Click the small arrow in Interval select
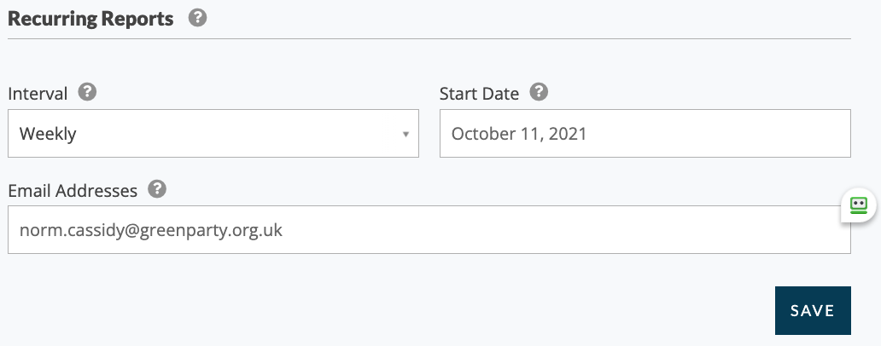 click(405, 134)
